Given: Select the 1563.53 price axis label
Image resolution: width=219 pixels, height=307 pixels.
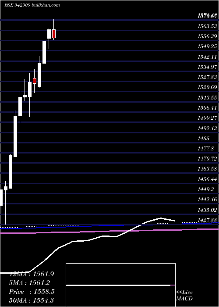Looking at the screenshot, I should [207, 26].
